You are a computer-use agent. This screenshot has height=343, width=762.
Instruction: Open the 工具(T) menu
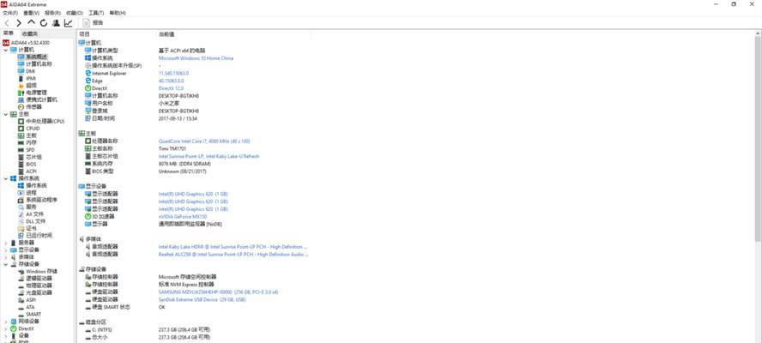96,13
